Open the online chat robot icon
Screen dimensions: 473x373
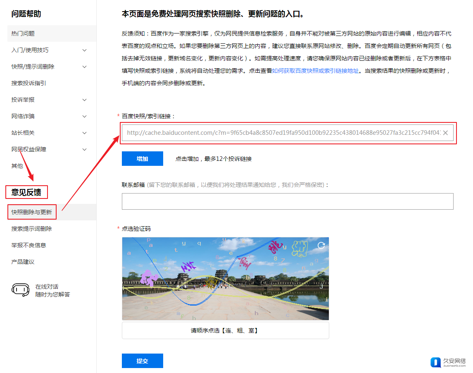pyautogui.click(x=21, y=290)
